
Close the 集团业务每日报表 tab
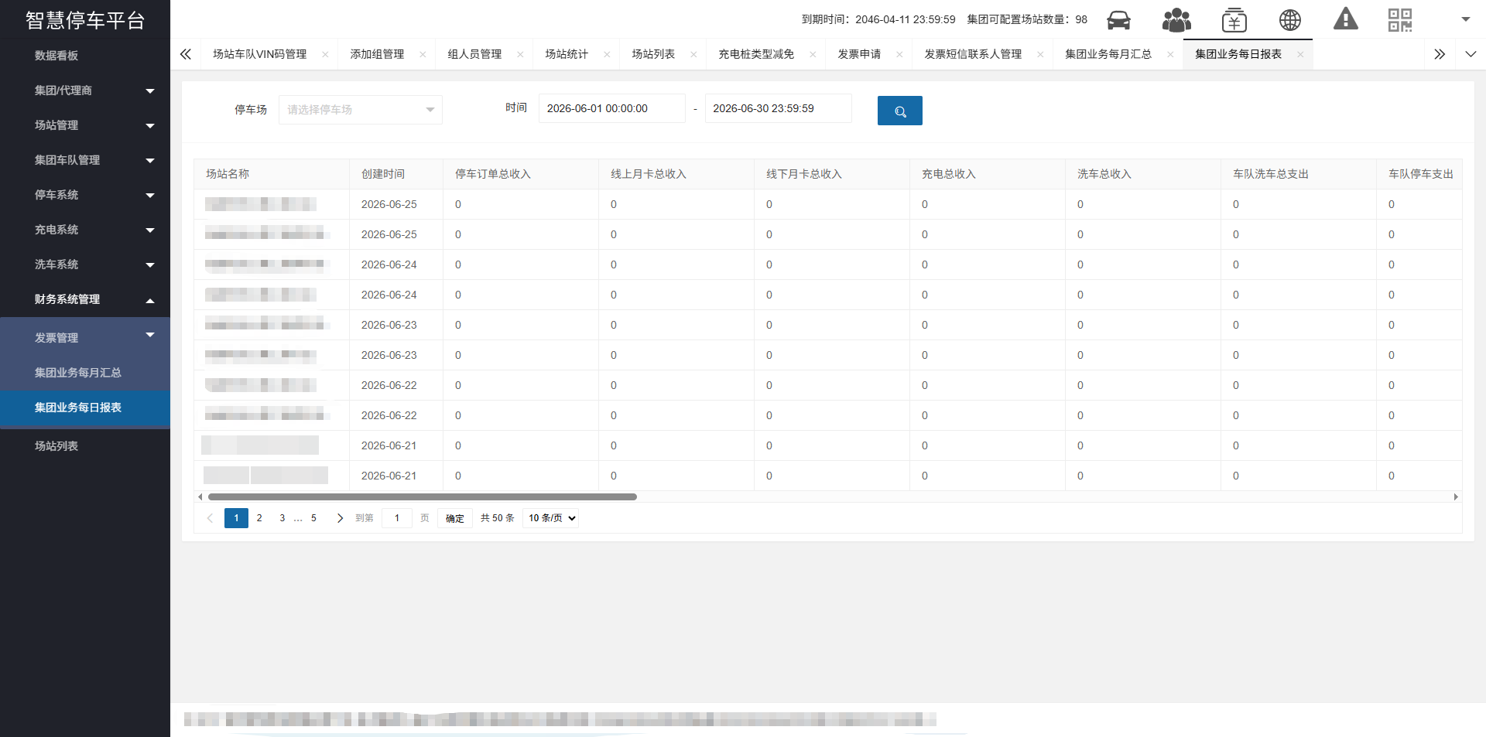click(x=1300, y=54)
